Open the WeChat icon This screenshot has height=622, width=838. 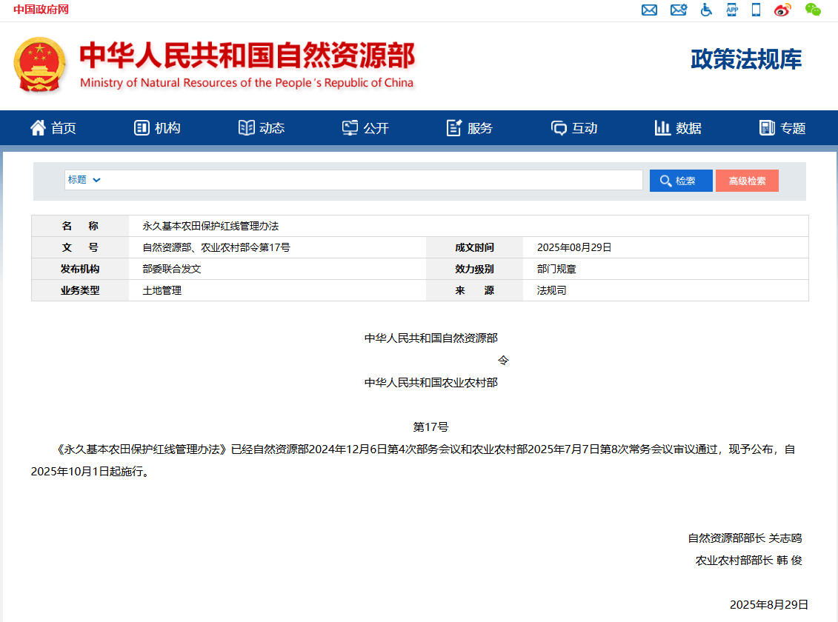point(813,10)
